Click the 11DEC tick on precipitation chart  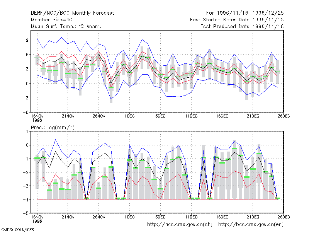point(191,217)
